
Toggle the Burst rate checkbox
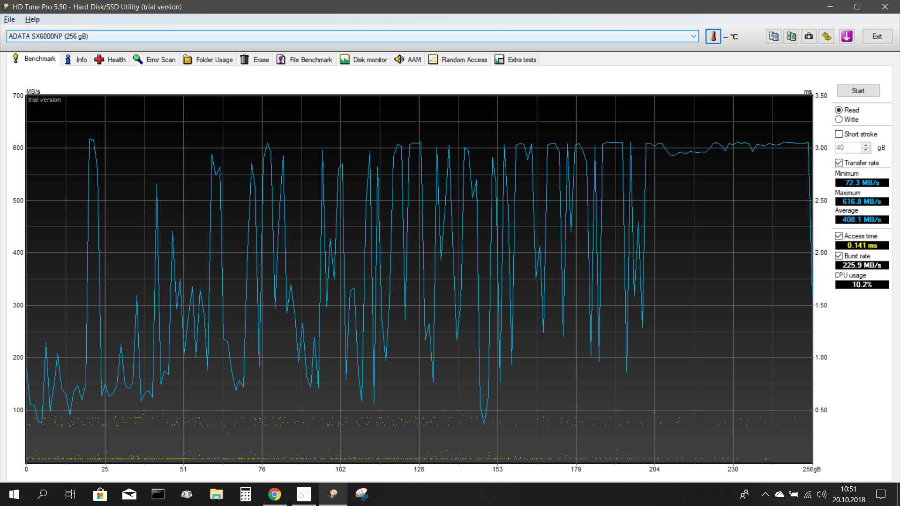pyautogui.click(x=839, y=256)
